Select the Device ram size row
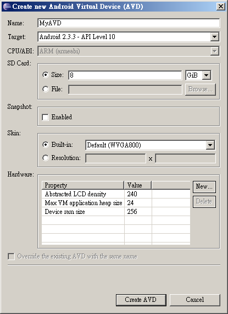The height and width of the screenshot is (314, 228). pos(116,212)
